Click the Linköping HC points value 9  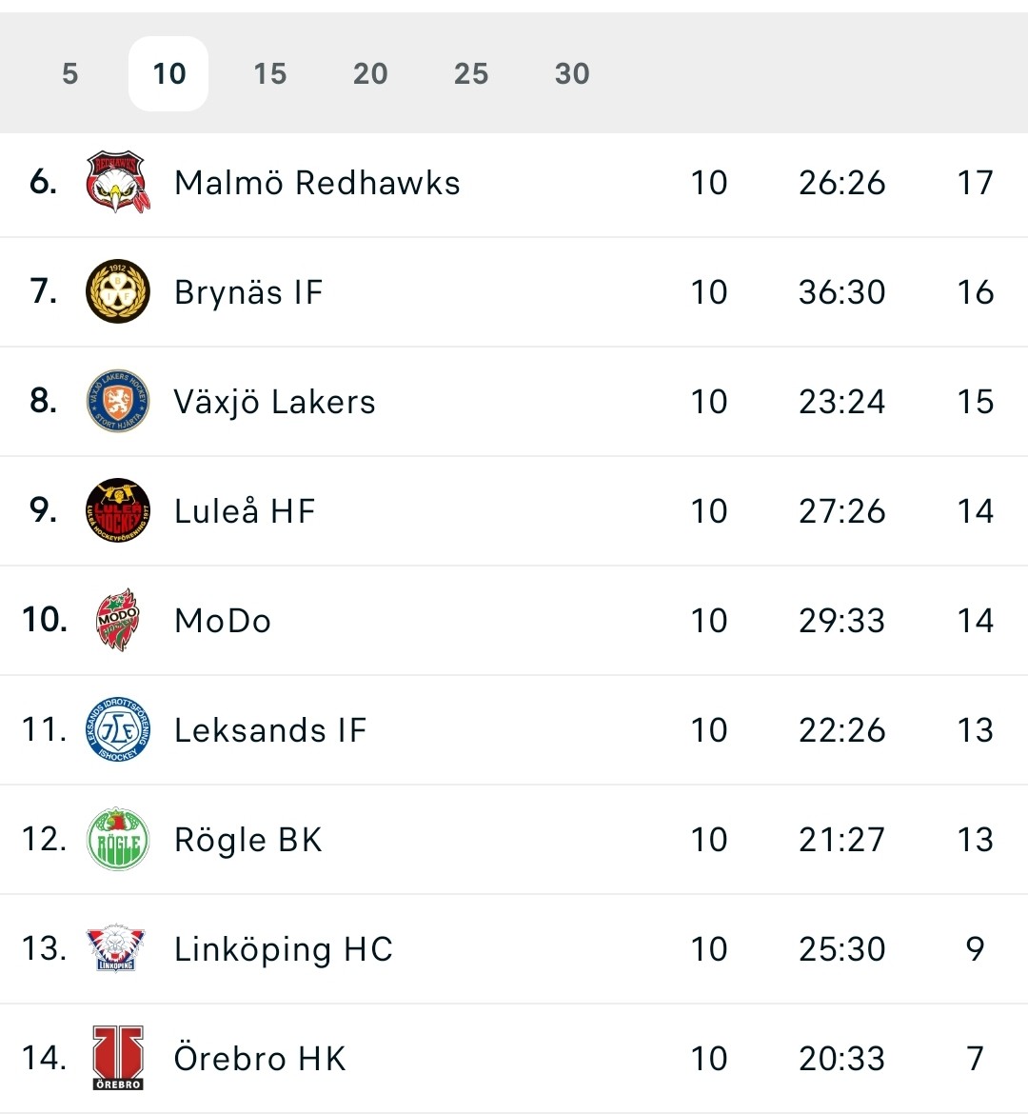point(975,949)
